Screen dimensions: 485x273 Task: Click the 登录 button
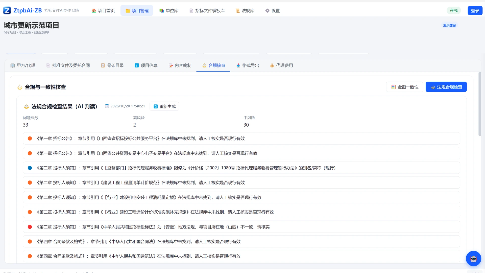(475, 11)
